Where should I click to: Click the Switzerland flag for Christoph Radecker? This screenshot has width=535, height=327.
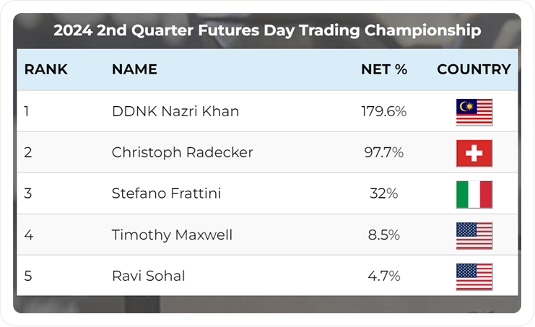(x=474, y=153)
